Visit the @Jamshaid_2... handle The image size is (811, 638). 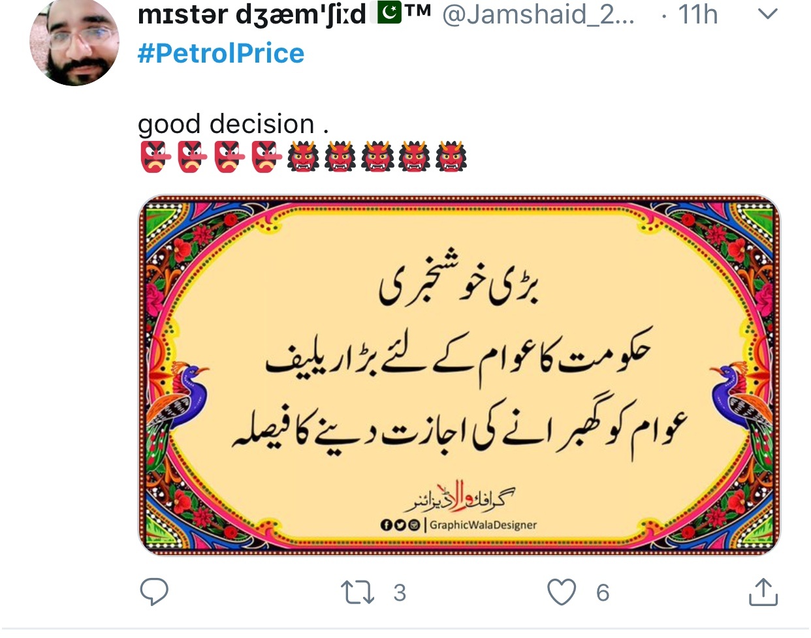click(x=538, y=14)
